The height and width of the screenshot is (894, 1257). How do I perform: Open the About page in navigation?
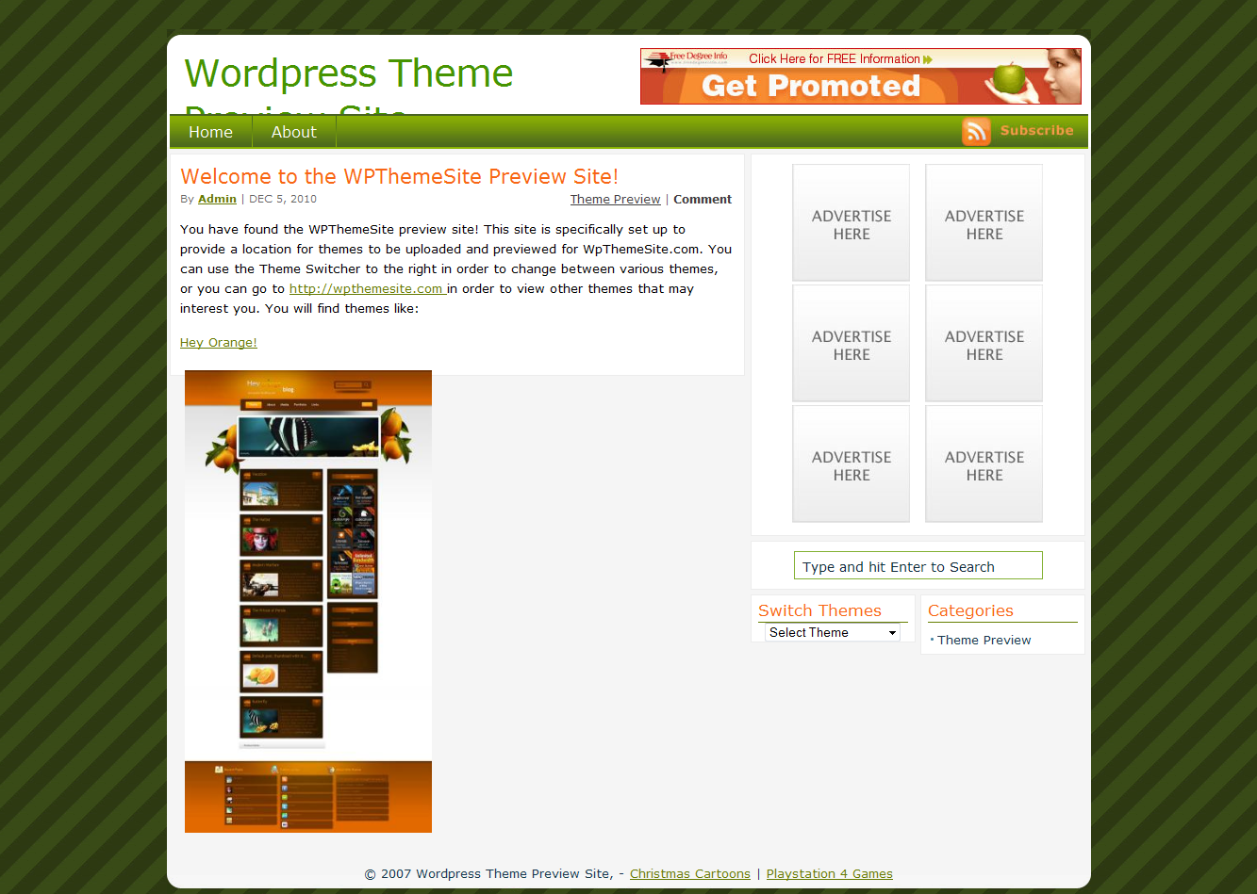pyautogui.click(x=293, y=132)
